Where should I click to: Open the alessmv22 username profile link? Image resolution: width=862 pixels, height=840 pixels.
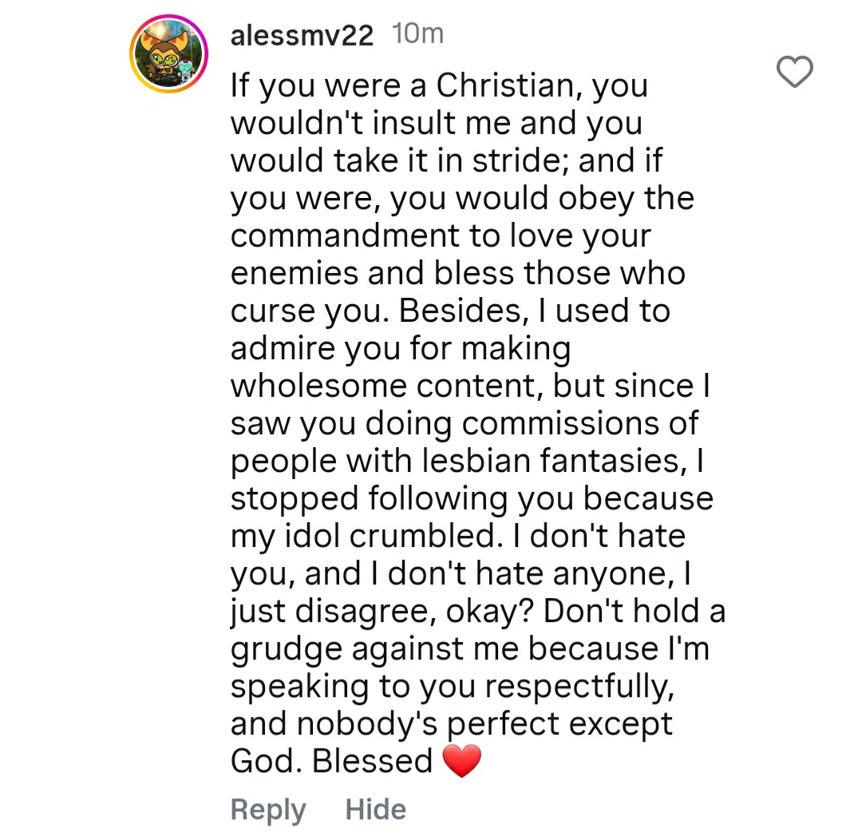click(x=302, y=36)
